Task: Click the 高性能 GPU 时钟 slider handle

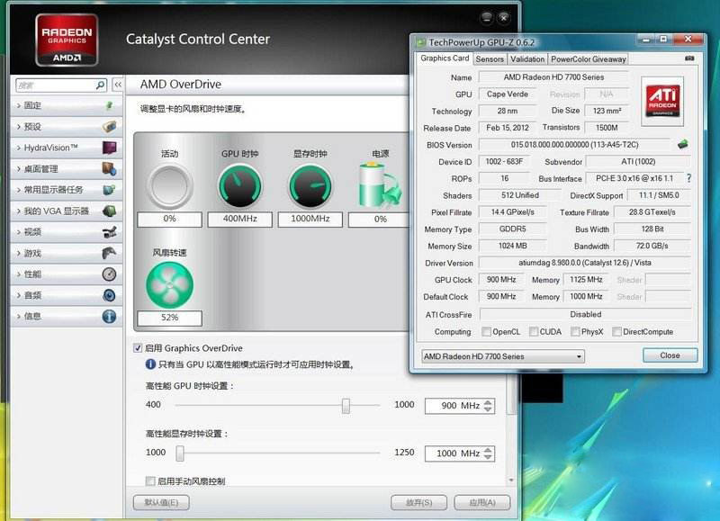Action: click(x=346, y=406)
